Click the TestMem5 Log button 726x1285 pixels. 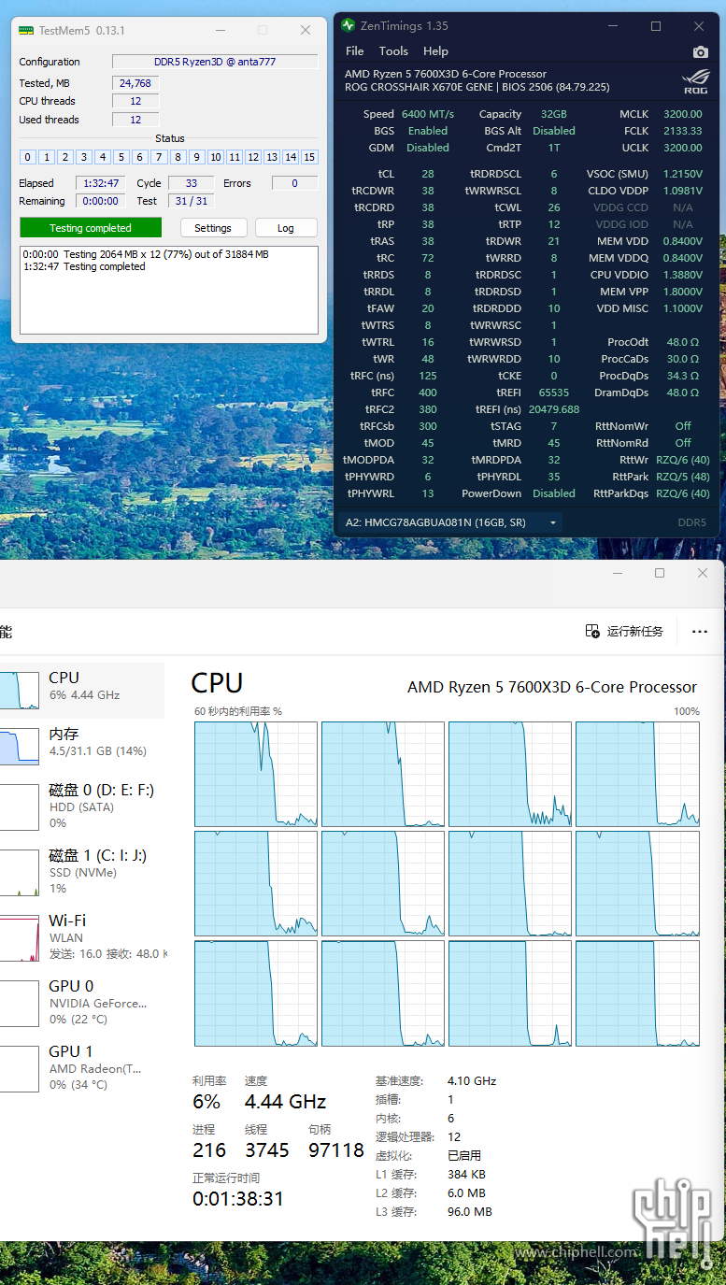pyautogui.click(x=286, y=228)
